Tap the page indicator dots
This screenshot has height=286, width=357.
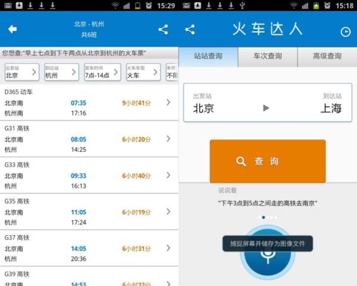click(x=268, y=217)
